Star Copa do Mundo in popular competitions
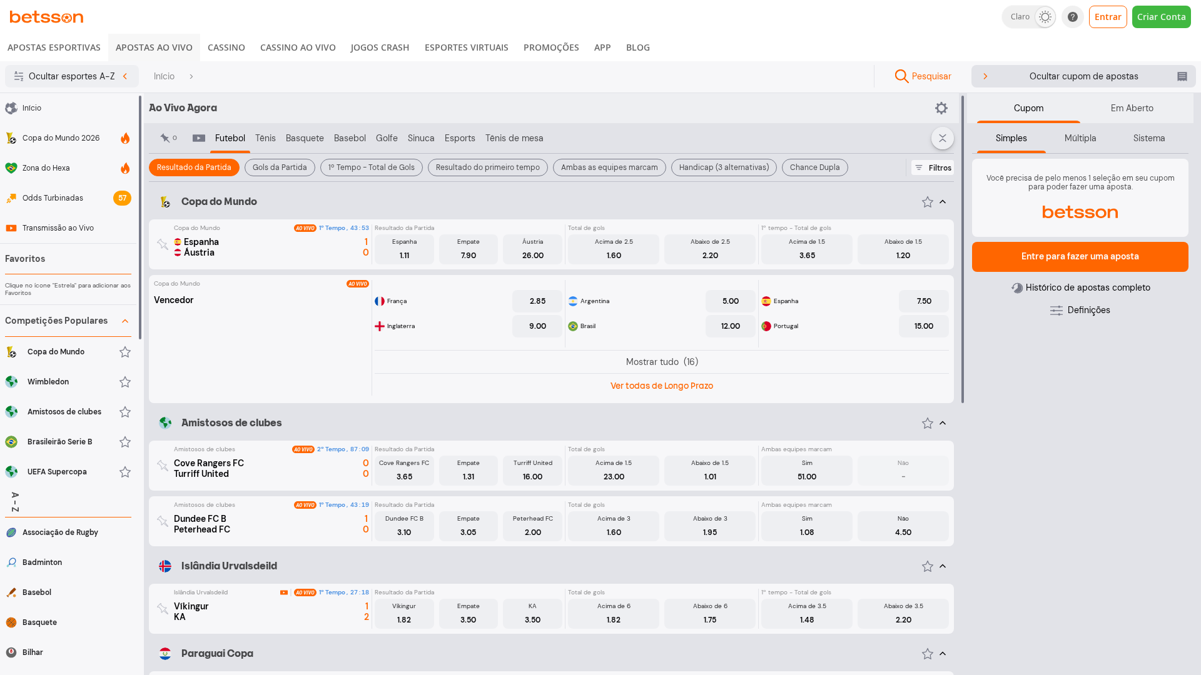Screen dimensions: 1201x675 pyautogui.click(x=125, y=352)
